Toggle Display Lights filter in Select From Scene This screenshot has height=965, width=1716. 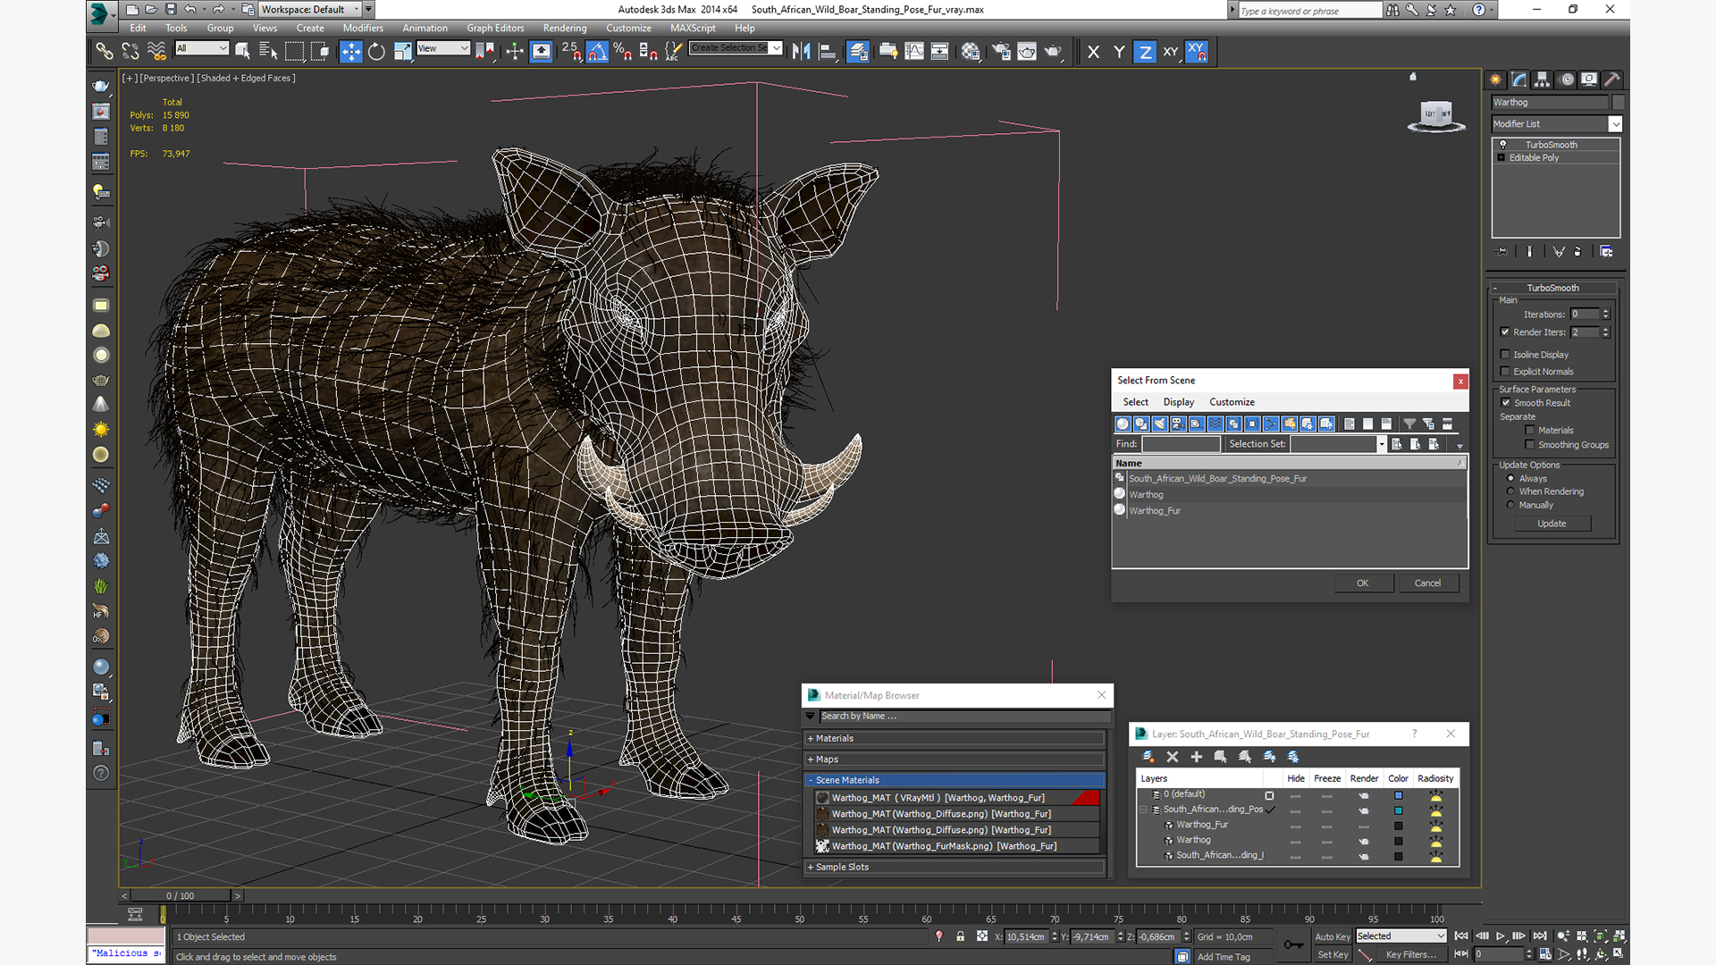(x=1160, y=424)
